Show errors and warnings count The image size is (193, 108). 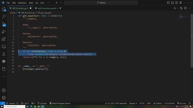coord(25,103)
